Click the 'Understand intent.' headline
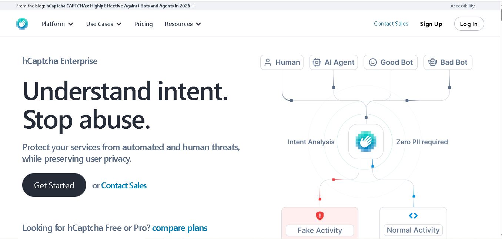 (x=125, y=91)
